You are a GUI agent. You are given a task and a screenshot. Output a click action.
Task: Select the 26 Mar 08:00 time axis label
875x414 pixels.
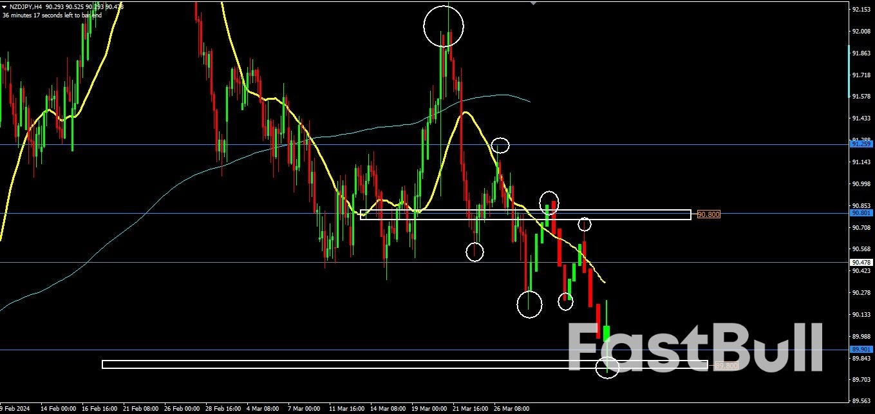click(511, 408)
